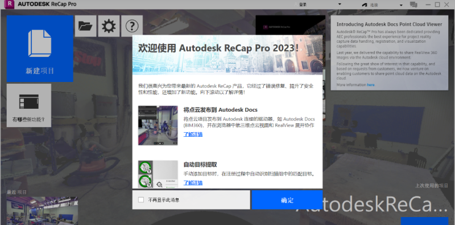Click the 自动目标提取 heading
455x225 pixels.
200,165
